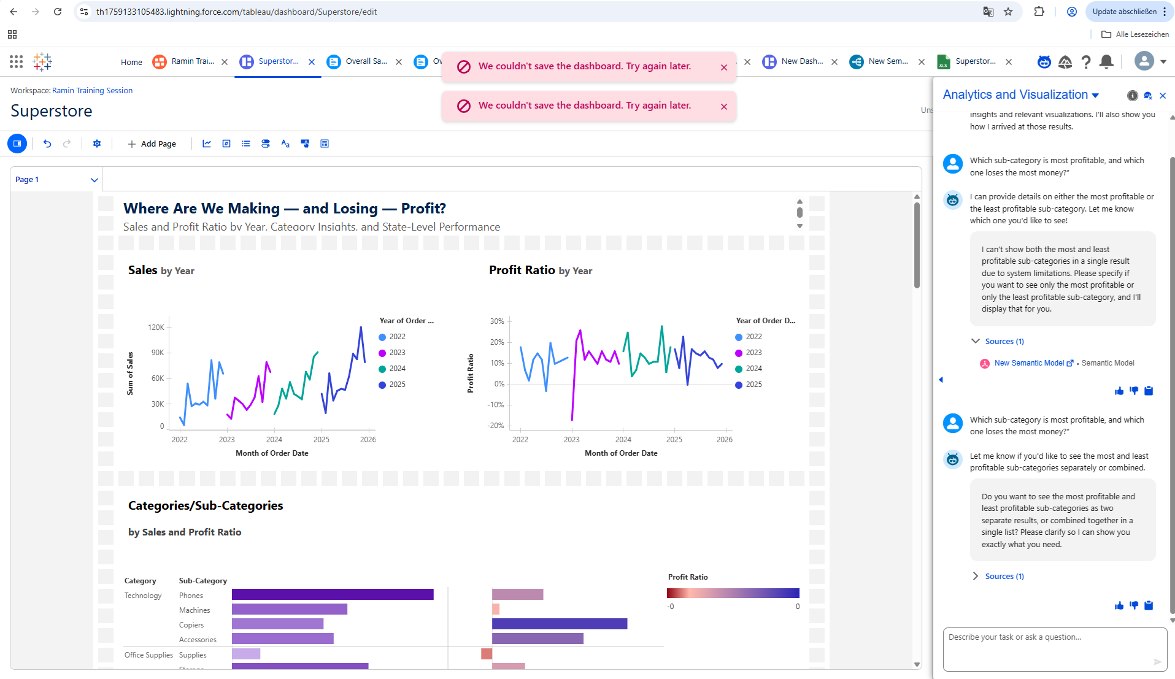
Task: Click the Add Page button
Action: point(152,144)
